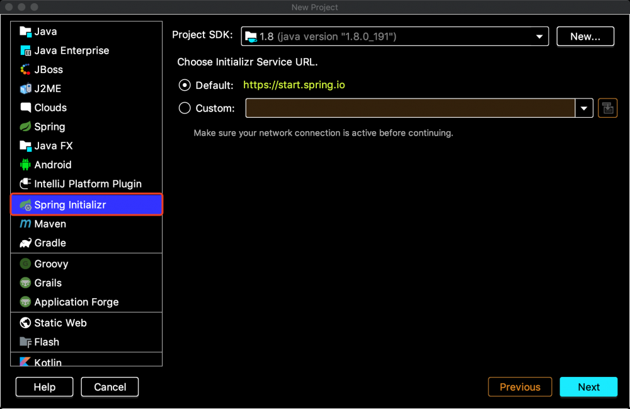This screenshot has width=630, height=409.
Task: Choose the Android robot icon
Action: click(x=25, y=164)
